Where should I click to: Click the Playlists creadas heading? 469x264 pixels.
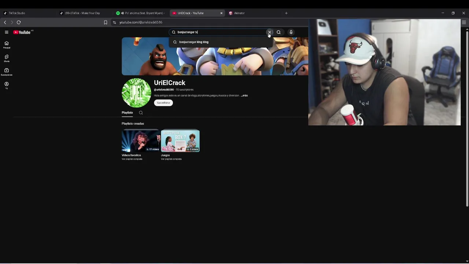133,124
